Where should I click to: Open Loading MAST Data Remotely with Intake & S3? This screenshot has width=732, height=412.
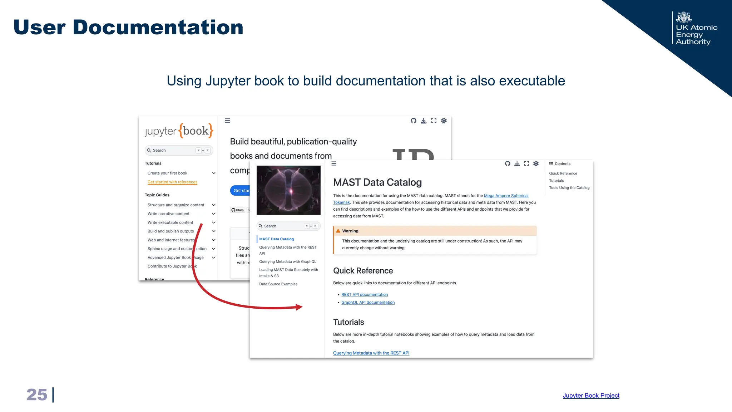pos(288,273)
